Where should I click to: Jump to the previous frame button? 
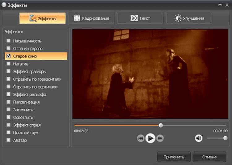tap(140, 138)
